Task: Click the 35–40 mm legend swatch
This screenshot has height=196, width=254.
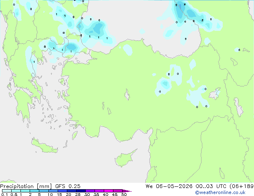Action: (99, 191)
